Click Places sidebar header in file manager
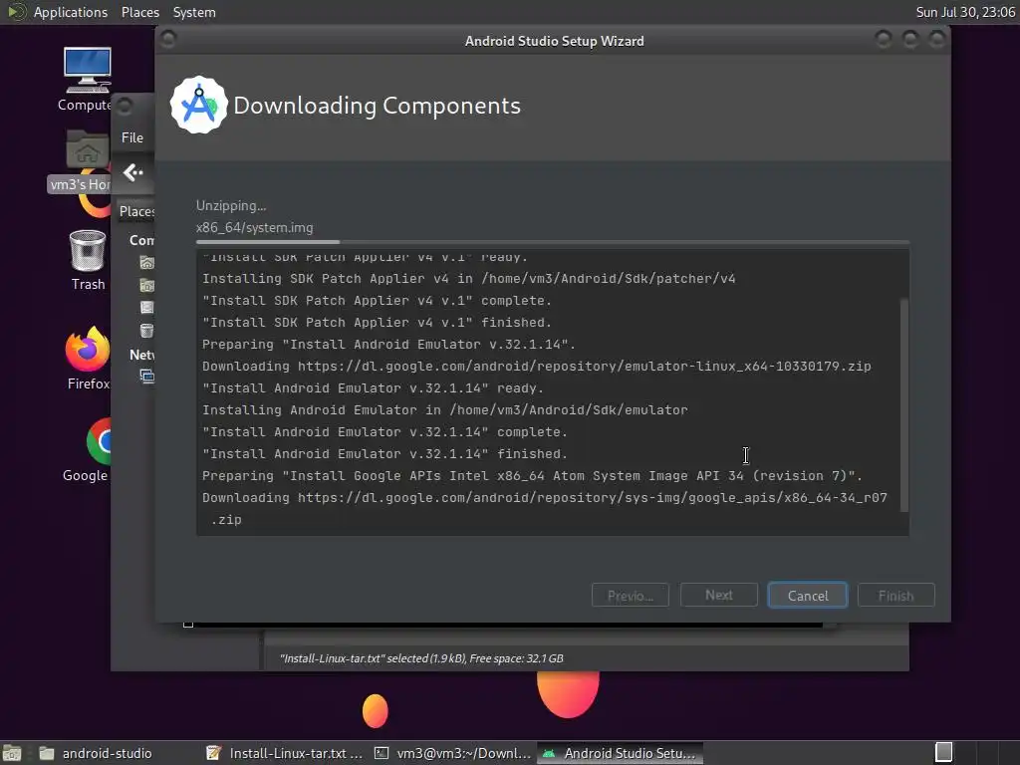Viewport: 1020px width, 765px height. (x=136, y=211)
